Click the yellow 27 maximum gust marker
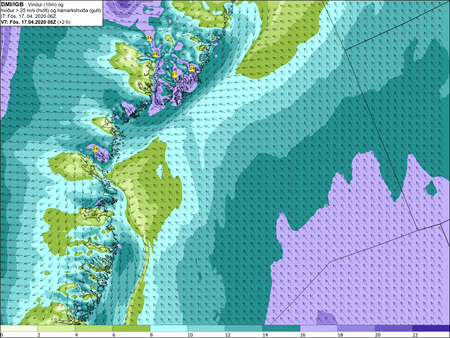The height and width of the screenshot is (338, 450). point(175,75)
